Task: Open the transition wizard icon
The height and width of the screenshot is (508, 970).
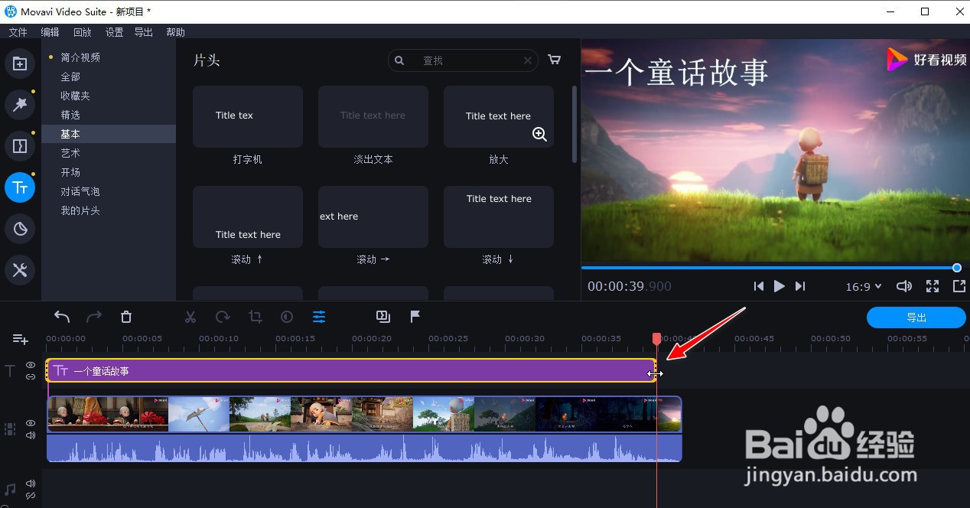Action: (x=383, y=317)
